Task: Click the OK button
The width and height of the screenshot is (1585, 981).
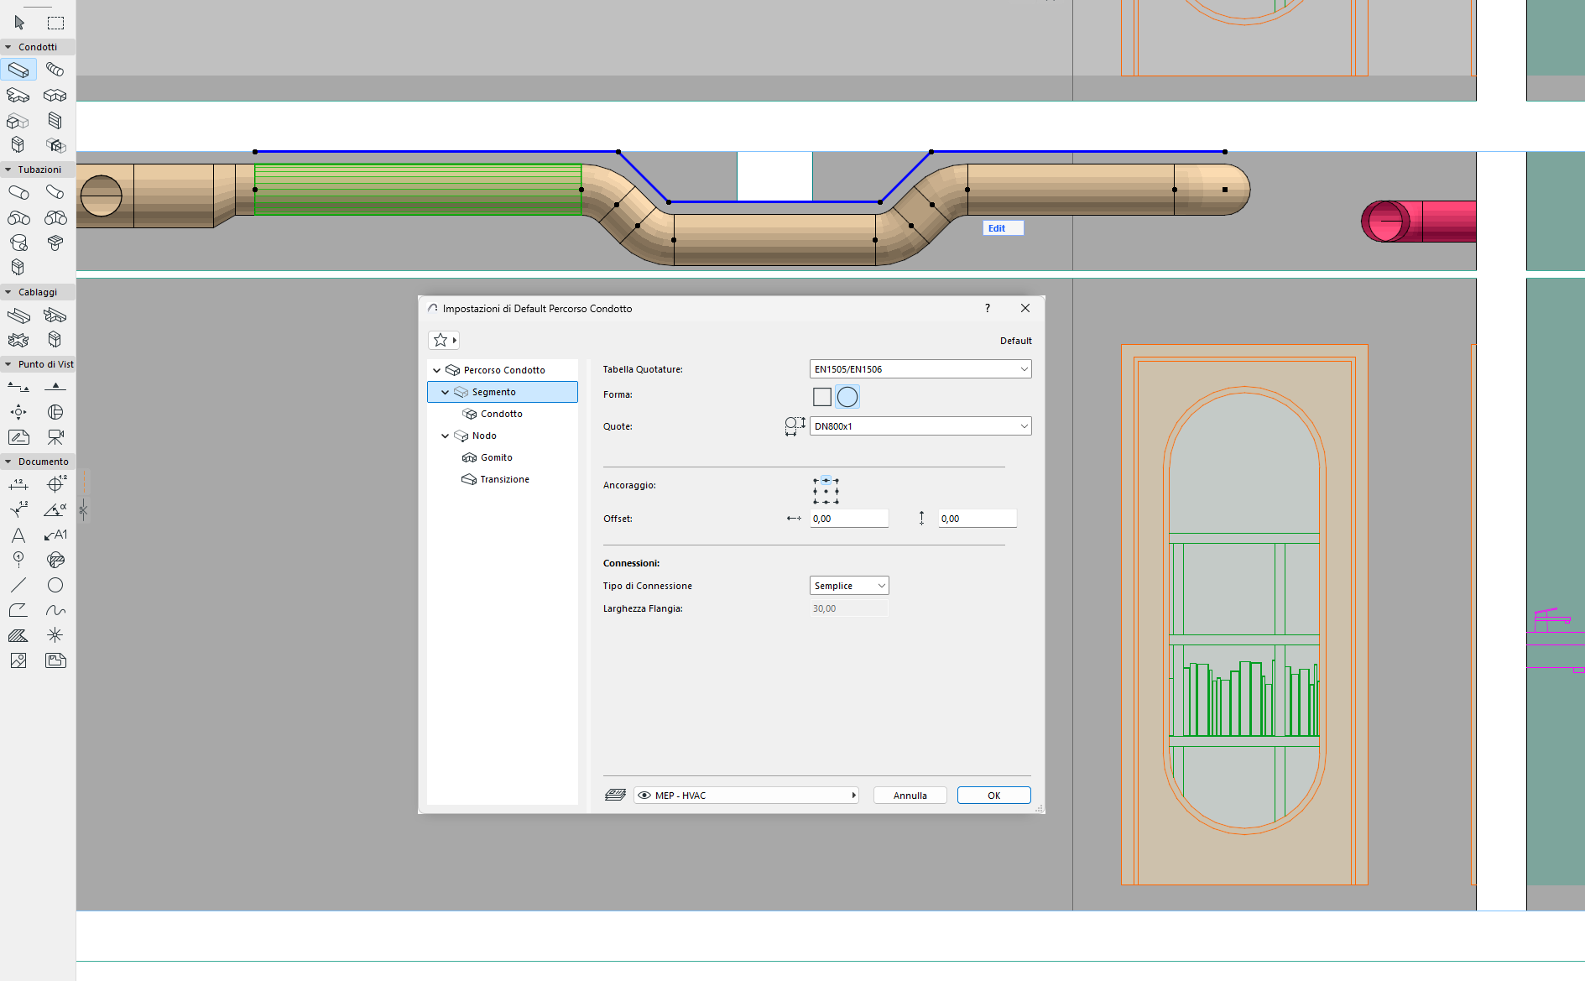Action: tap(993, 796)
